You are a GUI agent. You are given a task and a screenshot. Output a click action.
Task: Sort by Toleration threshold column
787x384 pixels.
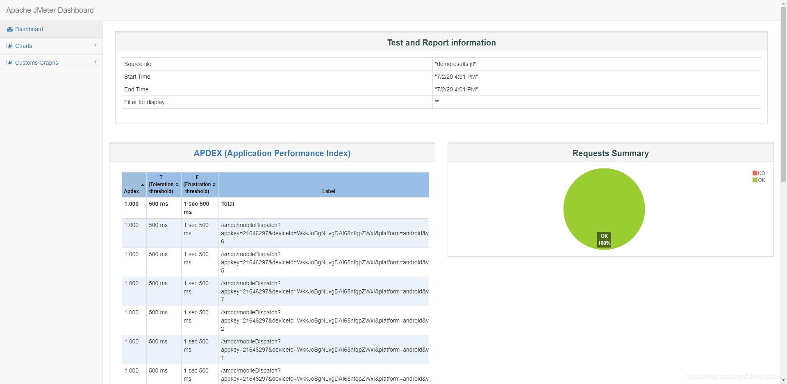tap(164, 185)
